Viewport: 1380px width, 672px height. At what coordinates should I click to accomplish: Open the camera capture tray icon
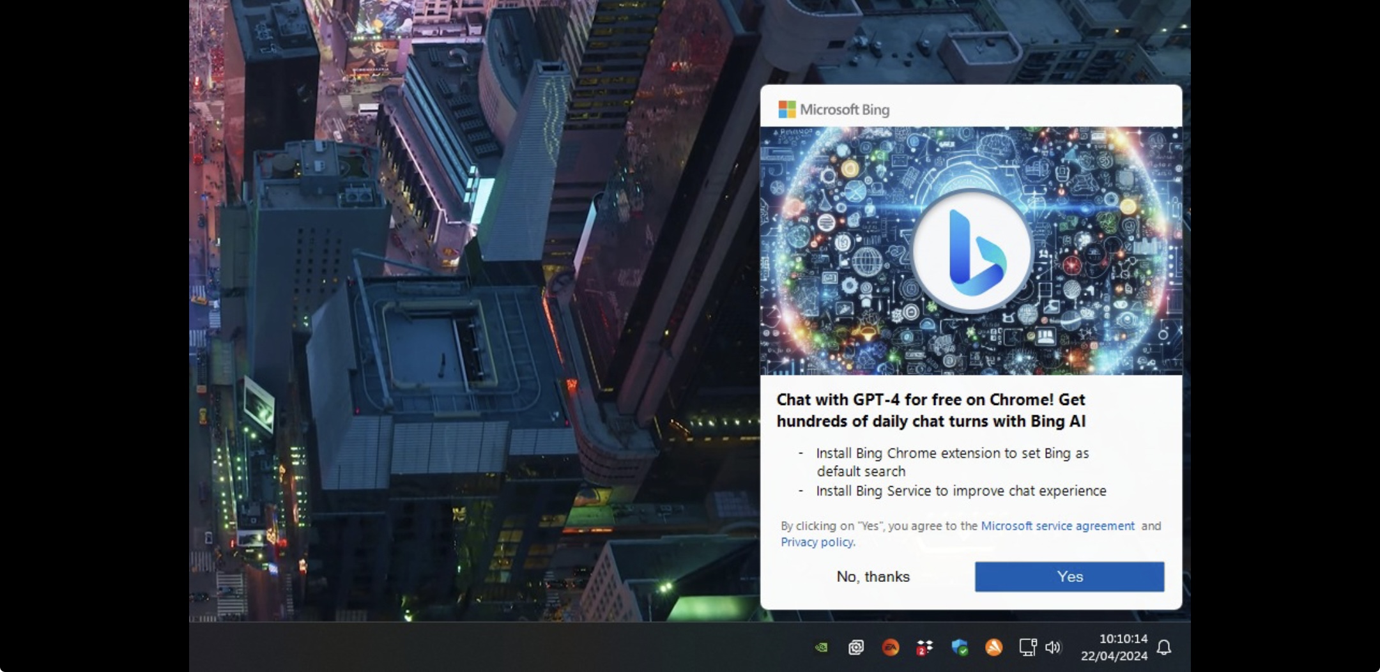coord(856,647)
